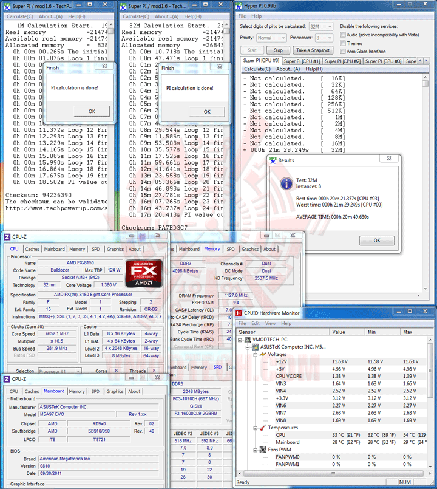Click the 32M result line 21m 29.249s
The width and height of the screenshot is (437, 489).
click(294, 149)
